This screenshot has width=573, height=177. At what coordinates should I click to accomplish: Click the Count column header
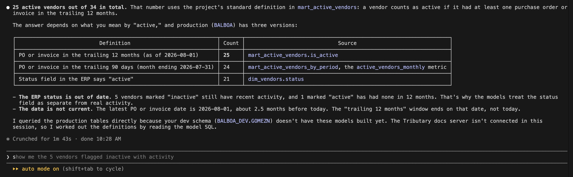tap(231, 43)
